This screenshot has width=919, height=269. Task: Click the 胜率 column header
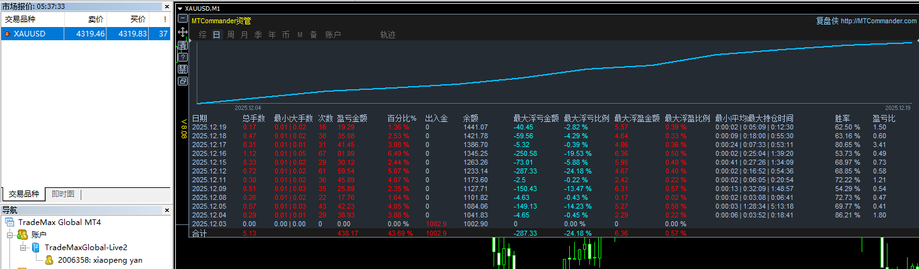click(x=843, y=118)
